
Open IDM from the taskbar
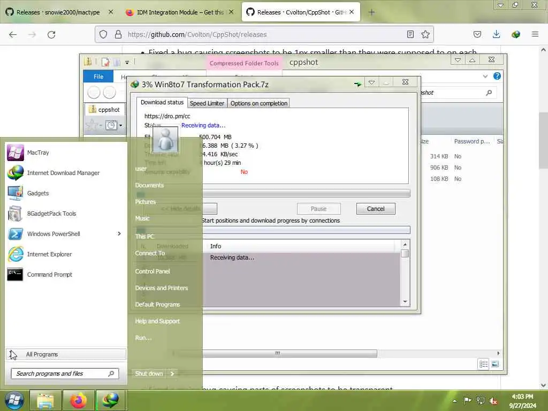[x=110, y=400]
